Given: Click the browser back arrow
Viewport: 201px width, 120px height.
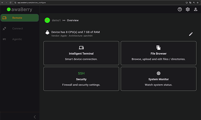Looking at the screenshot, I should click(x=2, y=3).
